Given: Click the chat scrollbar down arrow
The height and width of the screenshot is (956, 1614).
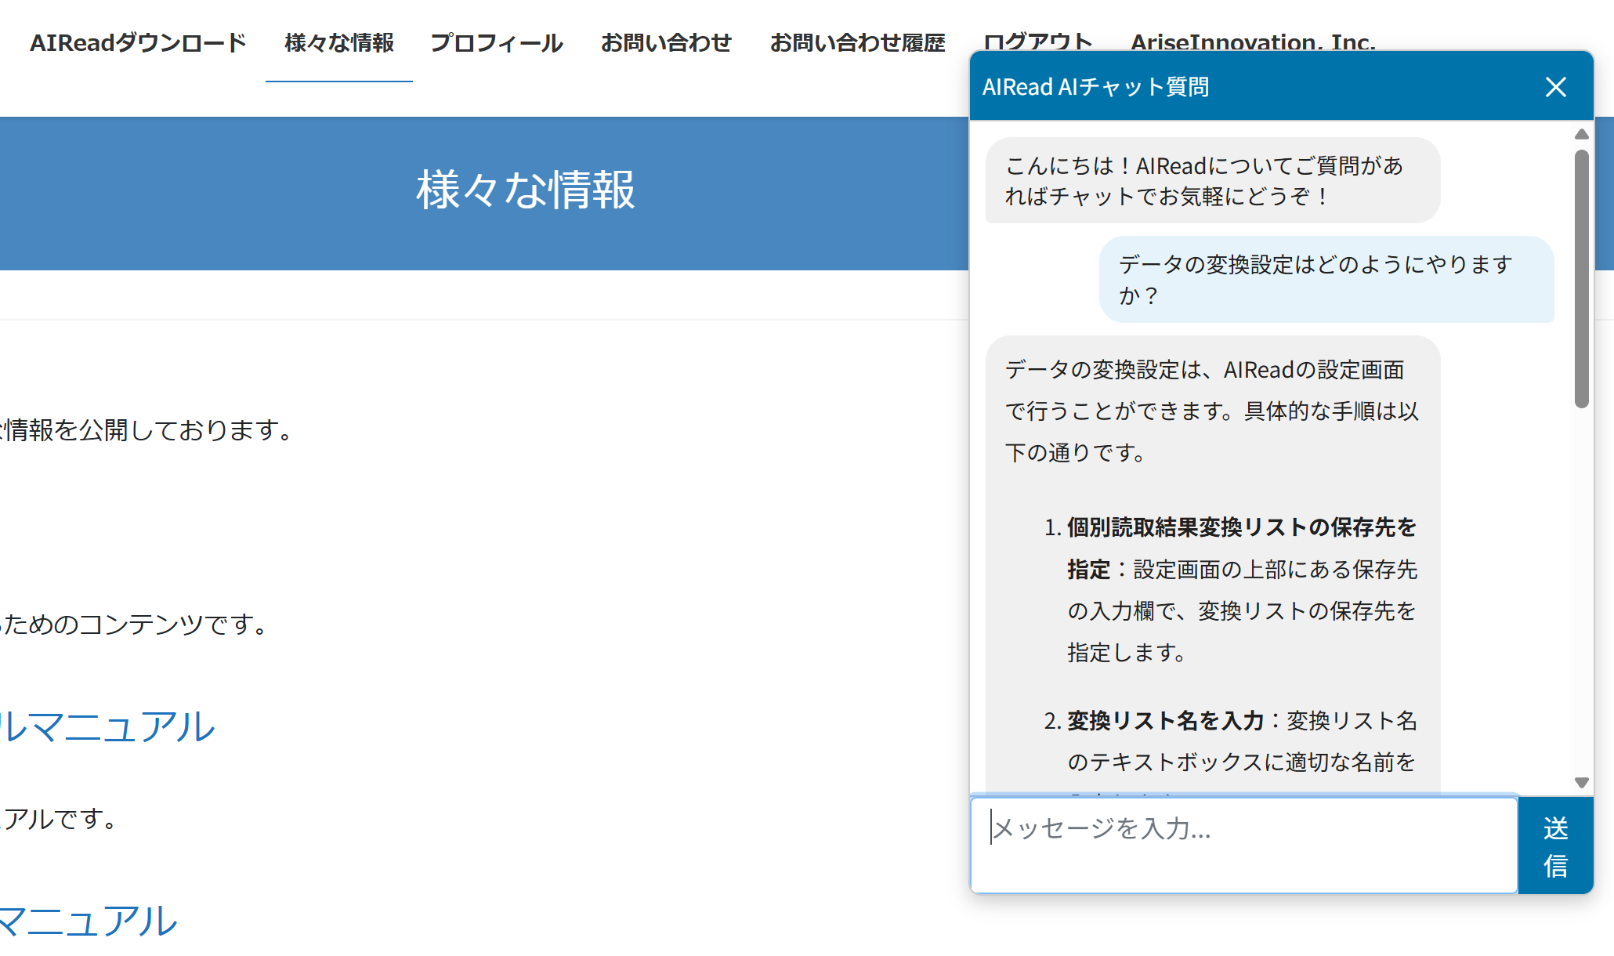Looking at the screenshot, I should pyautogui.click(x=1582, y=782).
